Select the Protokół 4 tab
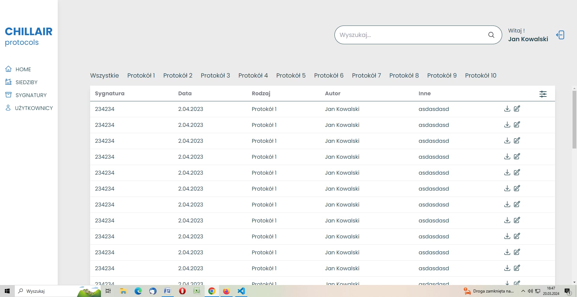This screenshot has height=297, width=577. pyautogui.click(x=253, y=75)
